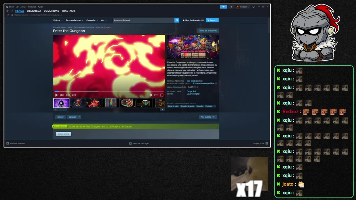This screenshot has width=356, height=200.
Task: Select the red star-shaped screenshot thumbnail
Action: (x=94, y=103)
